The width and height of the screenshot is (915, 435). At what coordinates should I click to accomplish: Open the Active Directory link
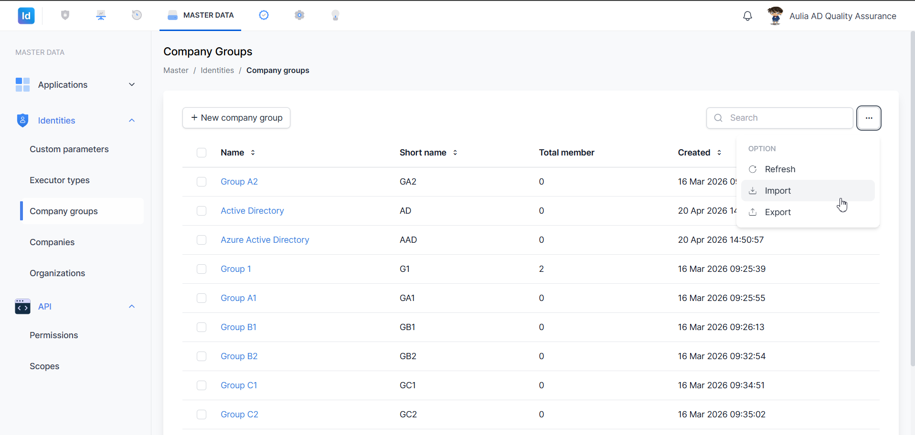252,211
